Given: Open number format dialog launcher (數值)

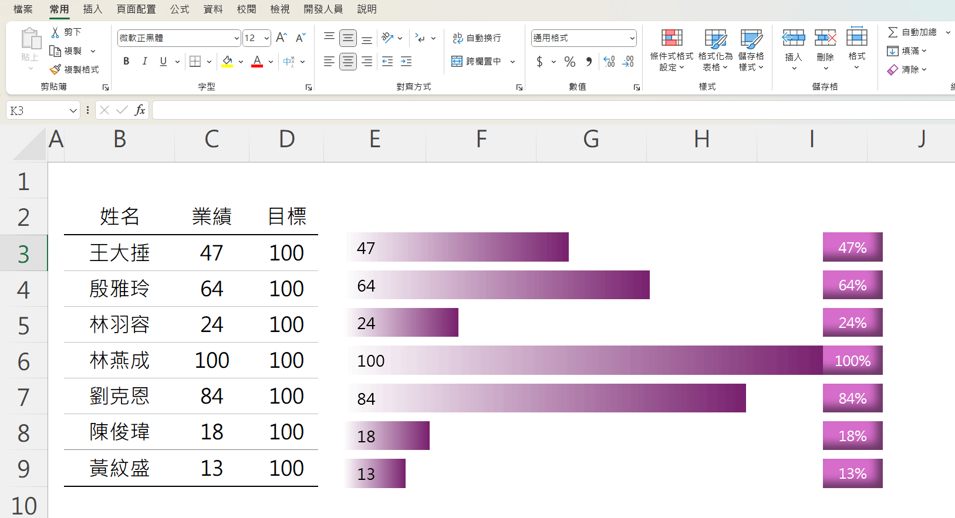Looking at the screenshot, I should [637, 87].
